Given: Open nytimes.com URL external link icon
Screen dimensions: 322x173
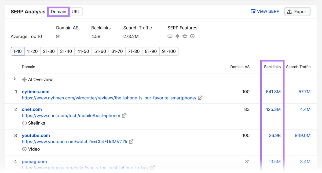Looking at the screenshot, I should (x=200, y=98).
